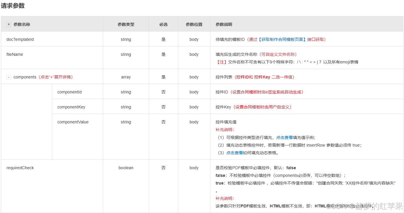The height and width of the screenshot is (213, 404).
Task: Click the 补充说明 label under 控件填充值
Action: pos(225,130)
